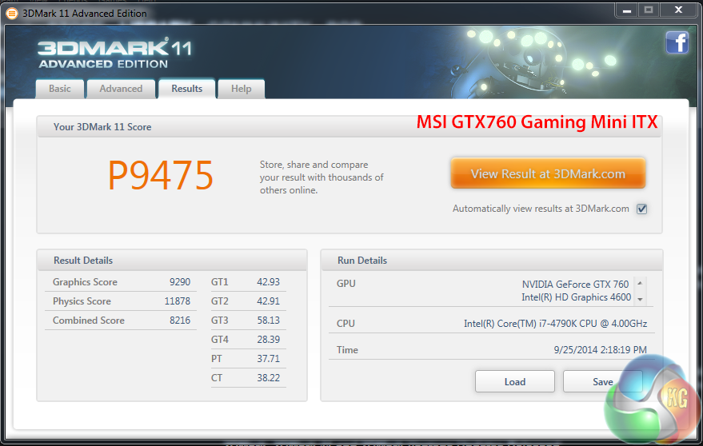Open the Facebook share icon
Screen dimensions: 703x446
pos(677,43)
